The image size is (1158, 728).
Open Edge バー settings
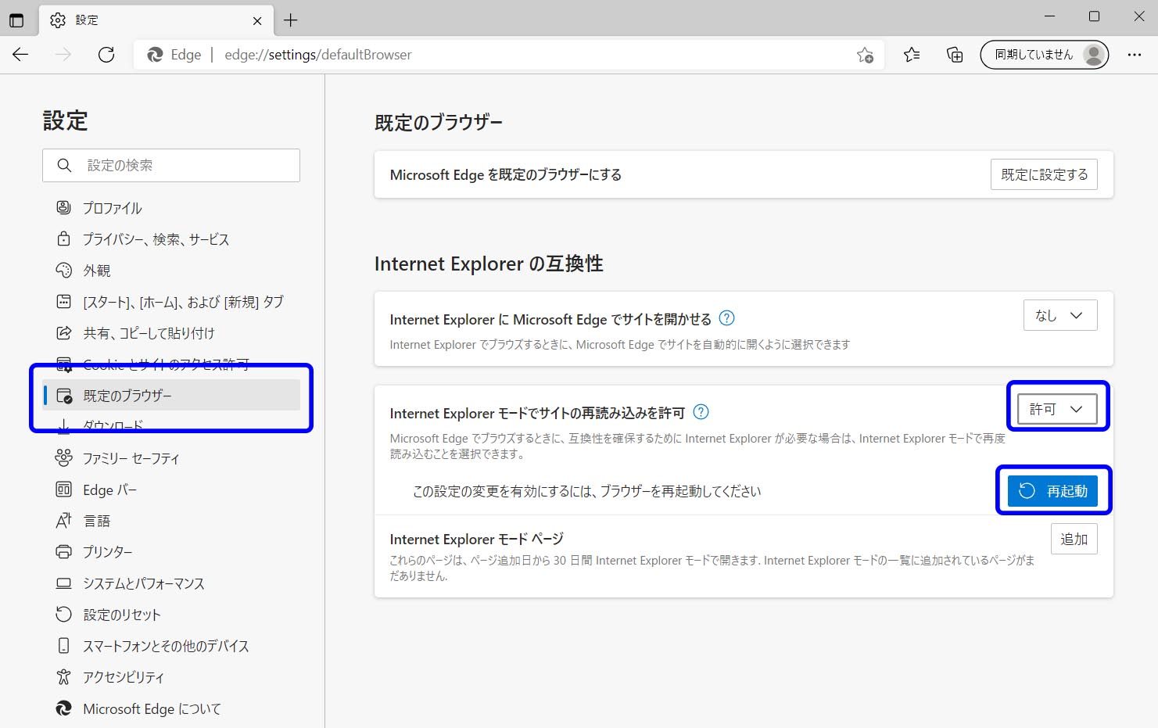tap(171, 490)
